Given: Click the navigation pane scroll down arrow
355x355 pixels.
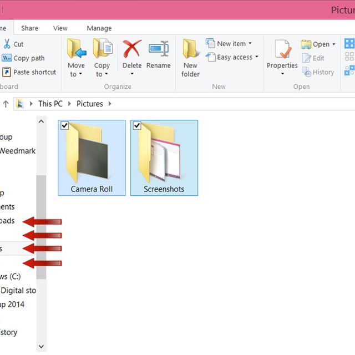Looking at the screenshot, I should (x=41, y=346).
